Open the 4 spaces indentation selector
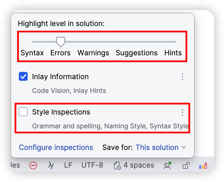The image size is (224, 182). coord(139,165)
